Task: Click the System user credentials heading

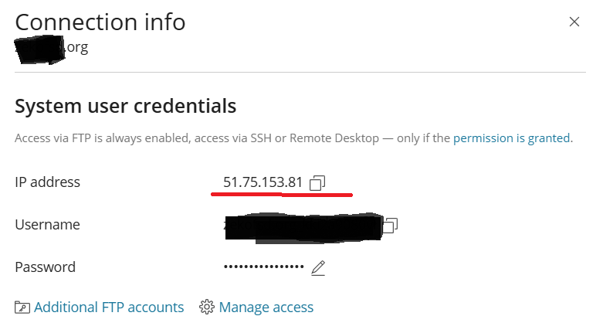Action: (125, 107)
